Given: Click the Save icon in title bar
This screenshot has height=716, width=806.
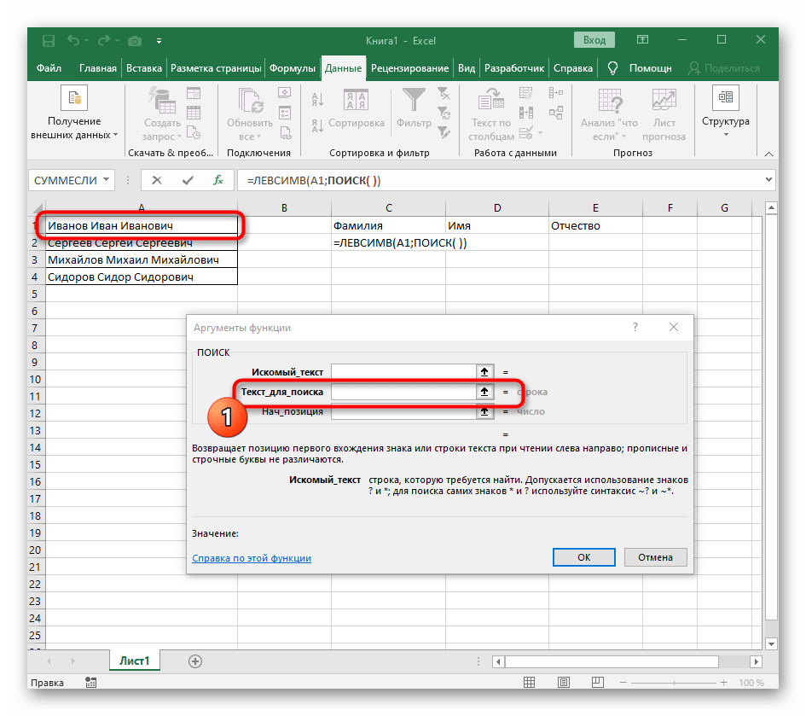Looking at the screenshot, I should (49, 41).
